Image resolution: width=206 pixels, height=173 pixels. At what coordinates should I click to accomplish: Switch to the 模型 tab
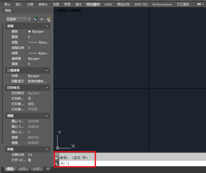pos(10,169)
